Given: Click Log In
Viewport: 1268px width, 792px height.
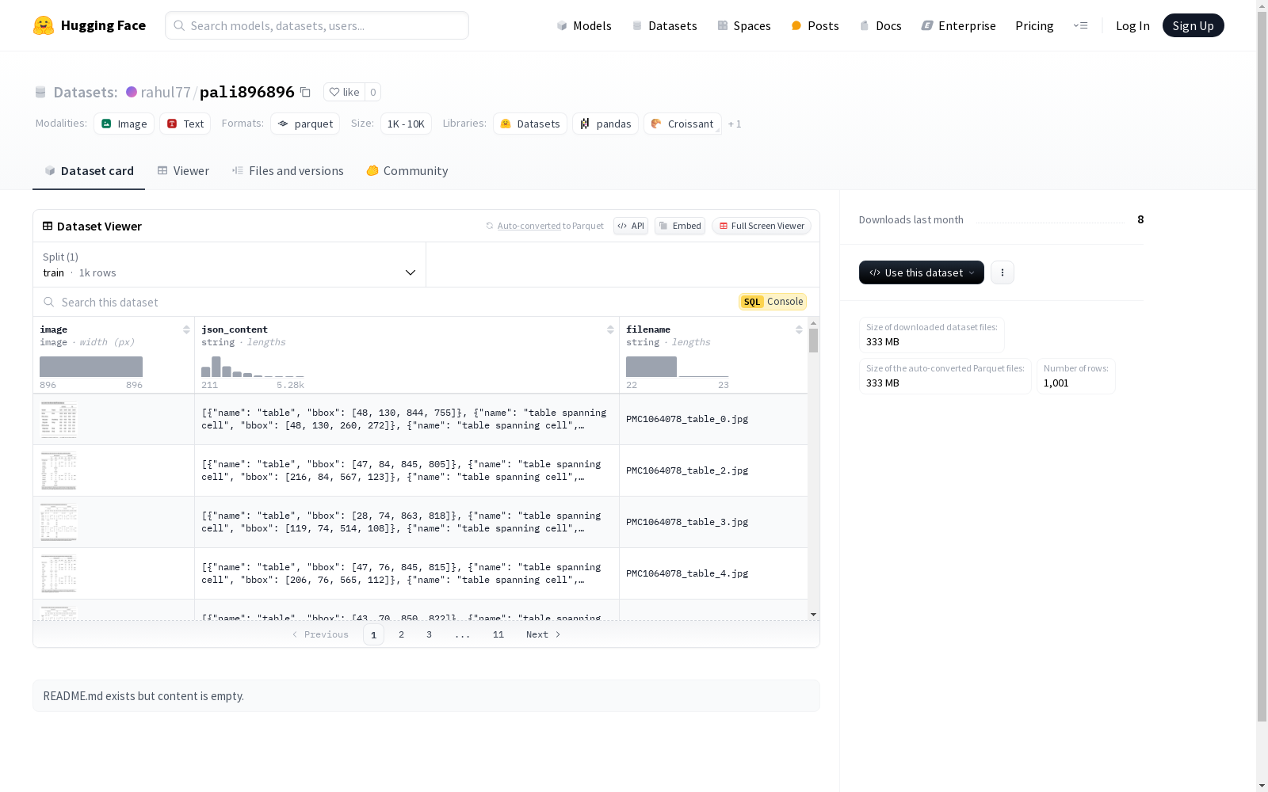Looking at the screenshot, I should click(x=1132, y=25).
